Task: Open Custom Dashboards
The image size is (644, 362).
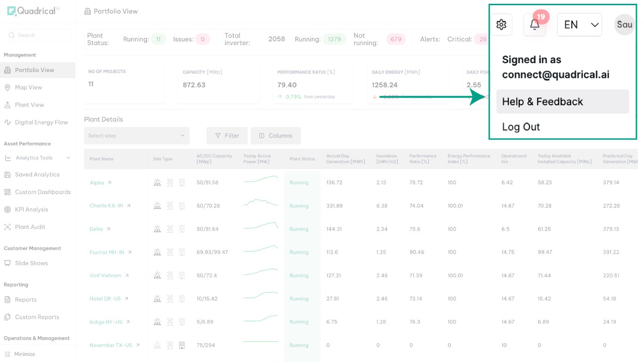Action: (43, 192)
